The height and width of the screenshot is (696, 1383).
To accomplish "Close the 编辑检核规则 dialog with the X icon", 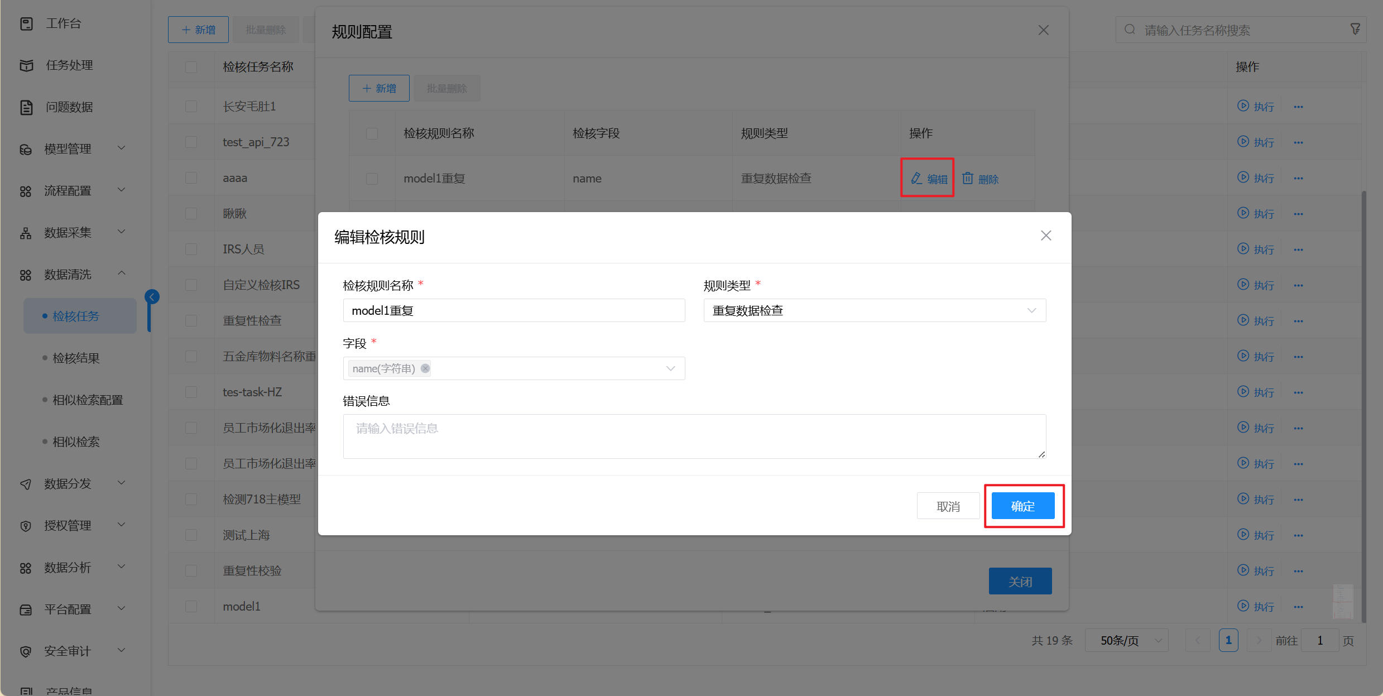I will pyautogui.click(x=1046, y=236).
